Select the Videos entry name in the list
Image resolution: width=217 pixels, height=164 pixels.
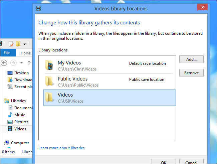(65, 95)
